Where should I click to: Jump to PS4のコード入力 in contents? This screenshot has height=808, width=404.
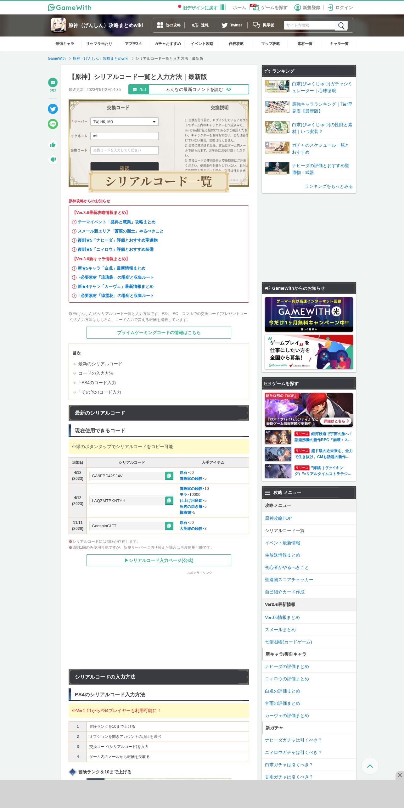[x=98, y=383]
